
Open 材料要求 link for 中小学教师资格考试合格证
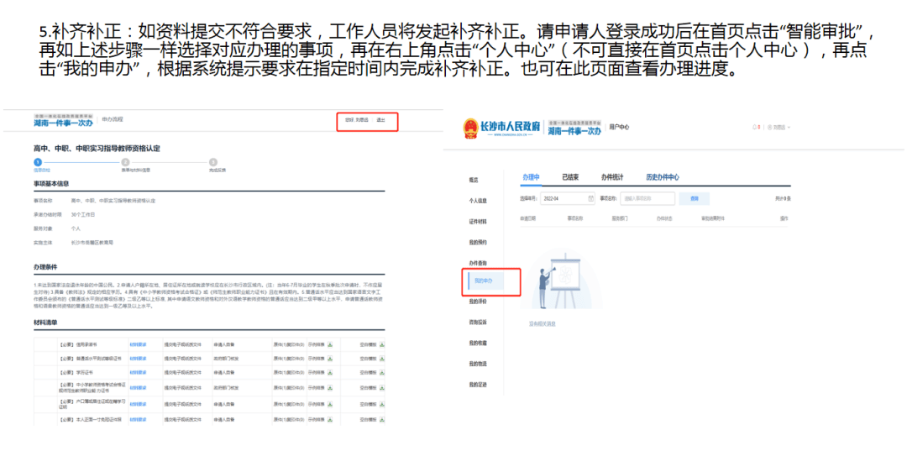pyautogui.click(x=138, y=387)
